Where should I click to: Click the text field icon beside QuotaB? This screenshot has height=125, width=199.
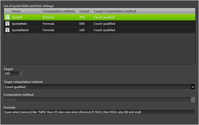pos(8,17)
